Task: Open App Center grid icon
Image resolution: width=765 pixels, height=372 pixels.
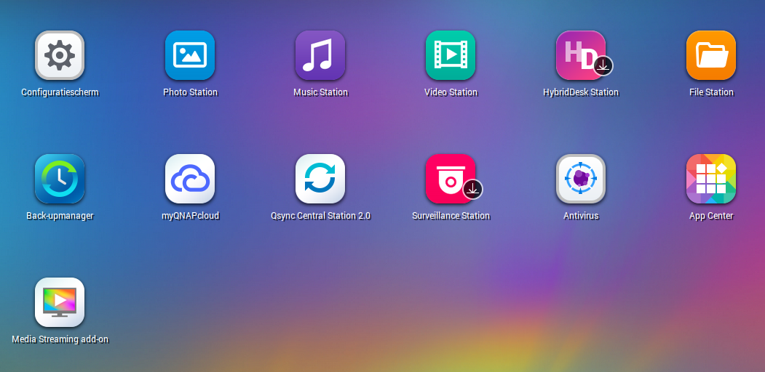Action: (x=711, y=179)
